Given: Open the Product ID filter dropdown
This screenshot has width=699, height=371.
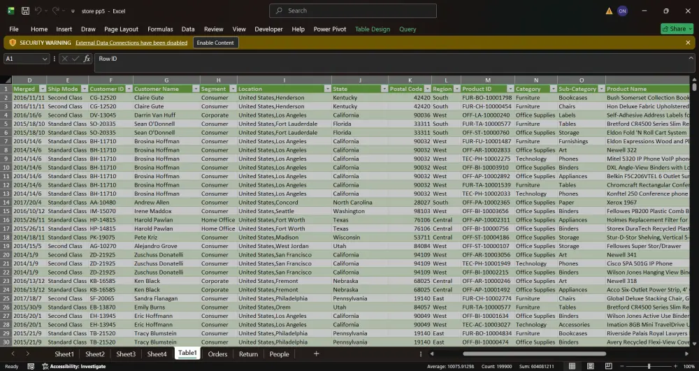Looking at the screenshot, I should coord(510,89).
